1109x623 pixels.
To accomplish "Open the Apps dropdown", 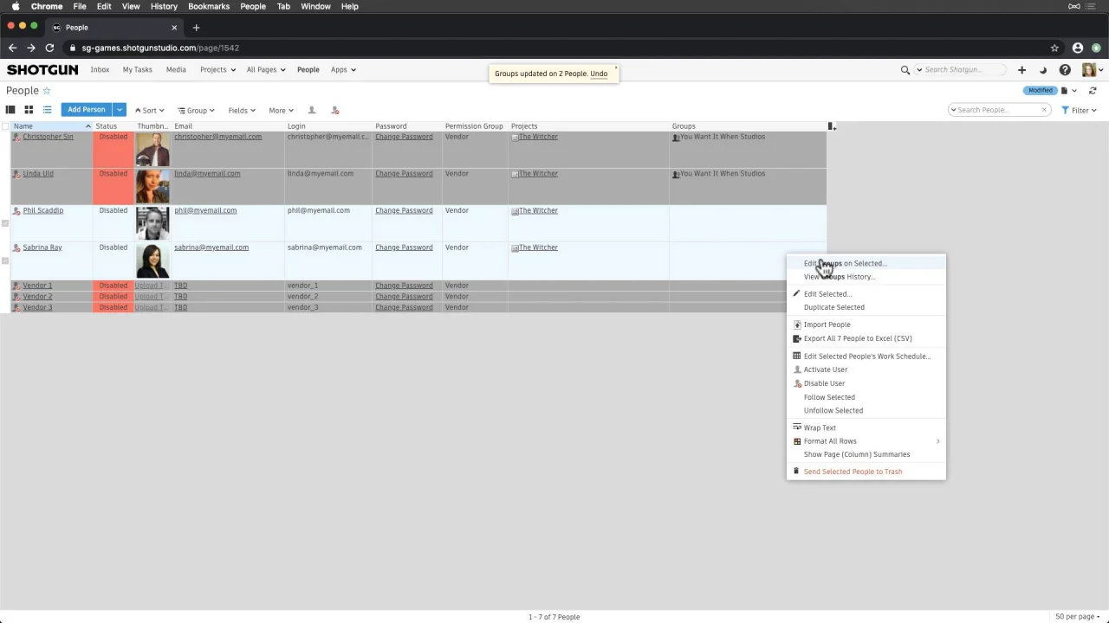I will pos(343,70).
